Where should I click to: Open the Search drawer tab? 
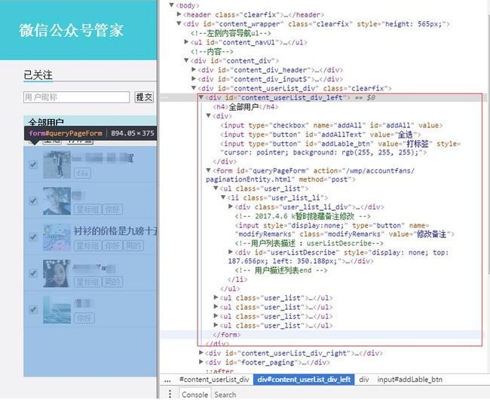pyautogui.click(x=225, y=394)
